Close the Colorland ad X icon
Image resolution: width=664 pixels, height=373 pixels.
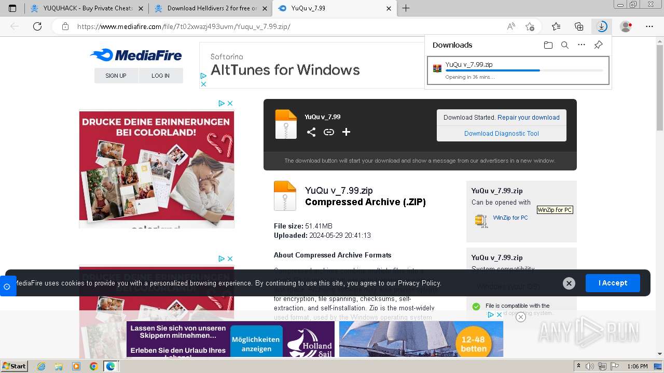(230, 103)
